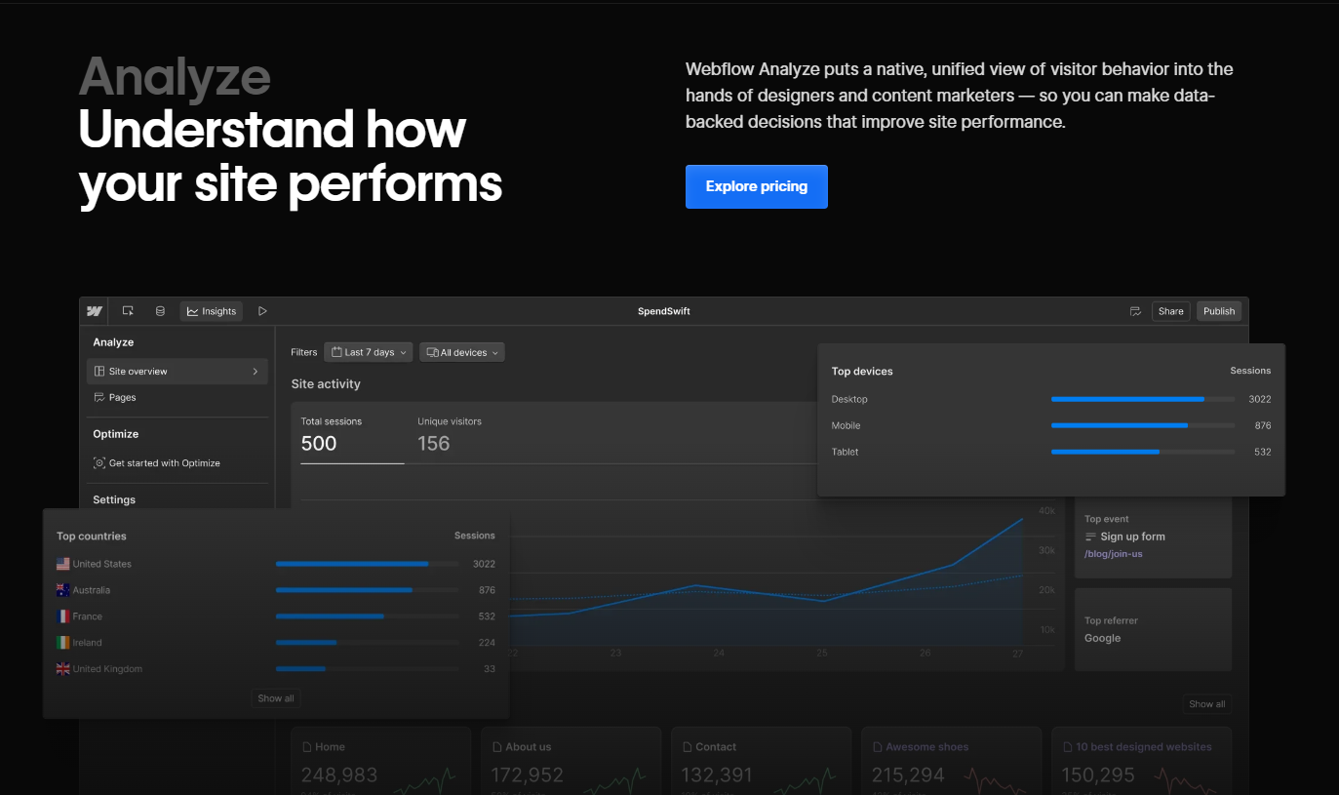Click the Australia flag icon
Image resolution: width=1339 pixels, height=795 pixels.
(x=63, y=590)
